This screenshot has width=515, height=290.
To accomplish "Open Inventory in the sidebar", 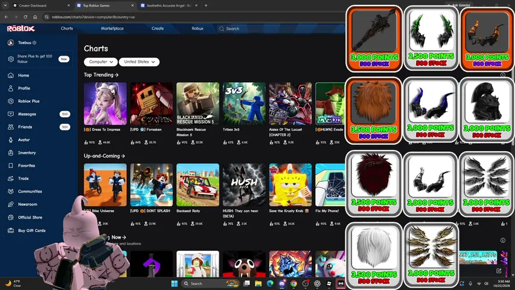I will (x=27, y=153).
